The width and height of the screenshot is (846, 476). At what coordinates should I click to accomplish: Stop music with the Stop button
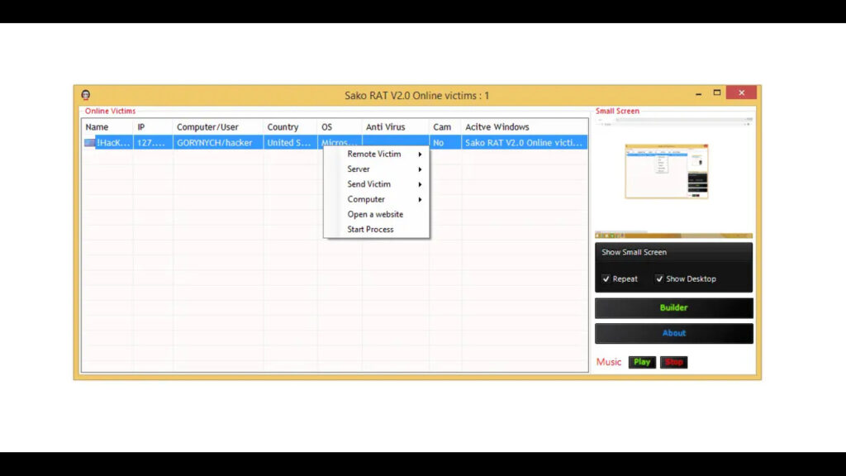pos(674,362)
